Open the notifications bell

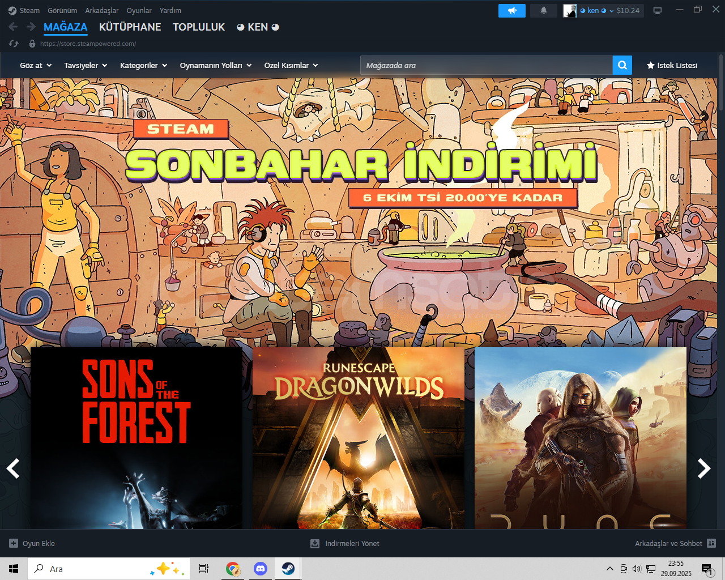point(544,11)
